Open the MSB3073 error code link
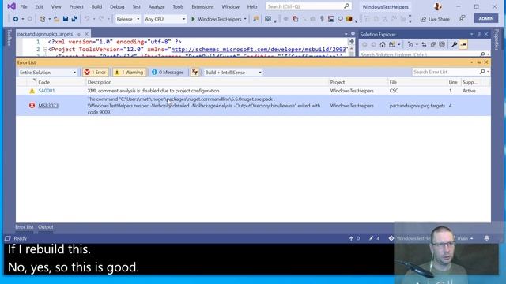This screenshot has height=284, width=506. point(48,106)
